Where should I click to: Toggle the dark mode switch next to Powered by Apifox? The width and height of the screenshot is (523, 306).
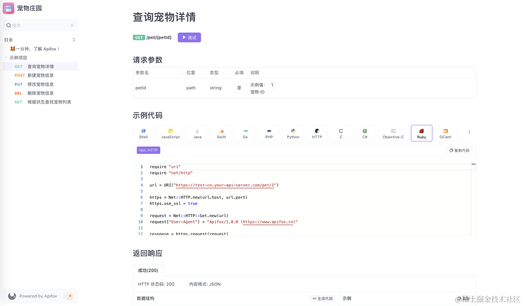point(70,296)
